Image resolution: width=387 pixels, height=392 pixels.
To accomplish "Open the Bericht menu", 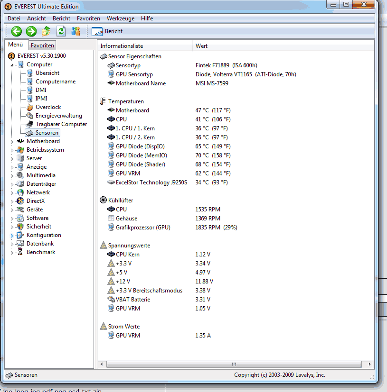I will 61,18.
